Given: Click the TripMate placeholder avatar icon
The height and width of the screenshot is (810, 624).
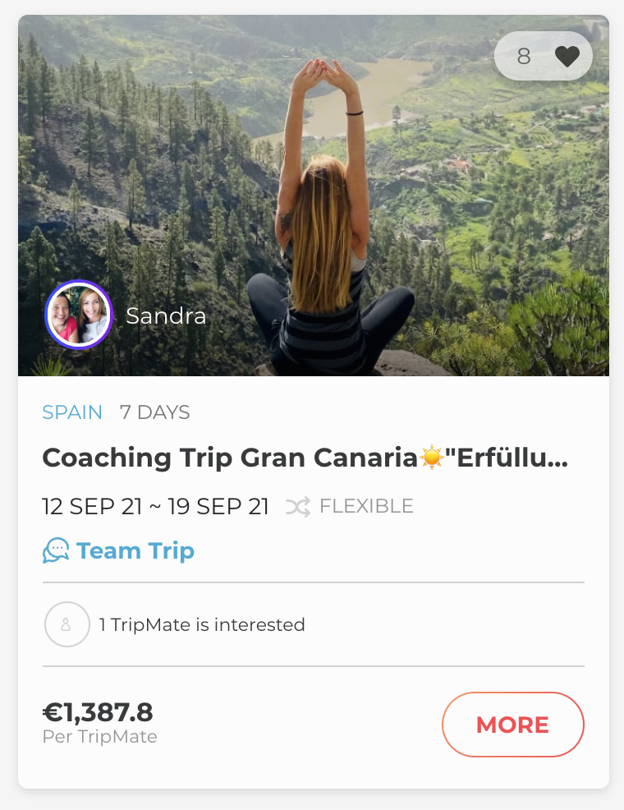Looking at the screenshot, I should pos(67,624).
